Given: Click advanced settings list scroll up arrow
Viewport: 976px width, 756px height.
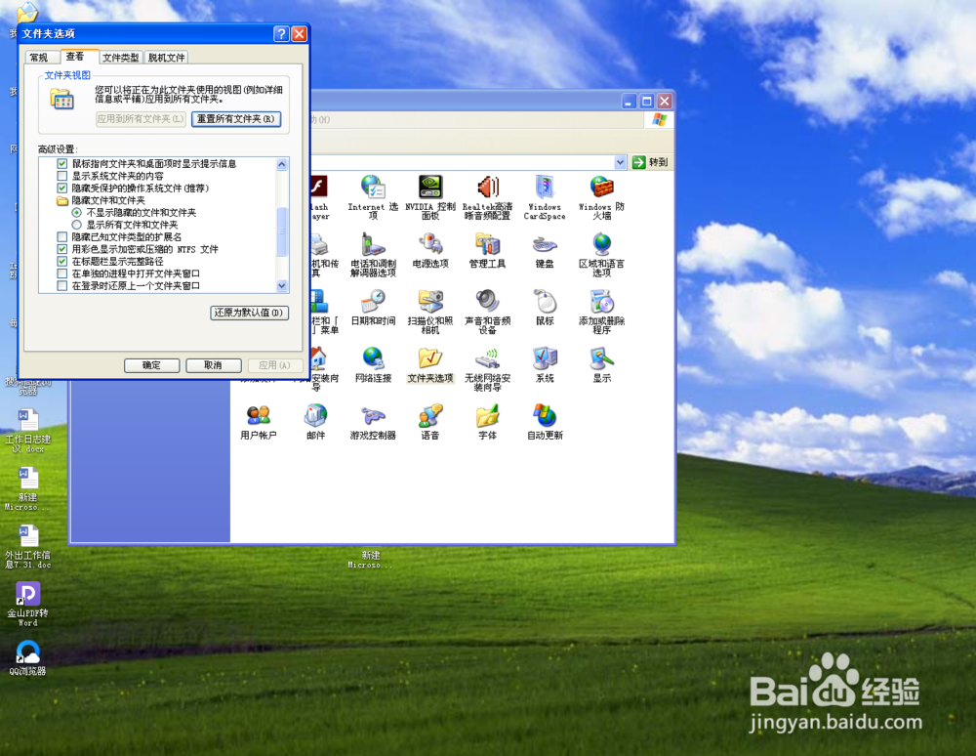Looking at the screenshot, I should pos(282,164).
